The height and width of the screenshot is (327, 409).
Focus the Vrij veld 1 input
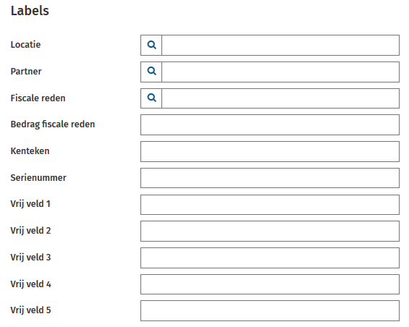(270, 205)
